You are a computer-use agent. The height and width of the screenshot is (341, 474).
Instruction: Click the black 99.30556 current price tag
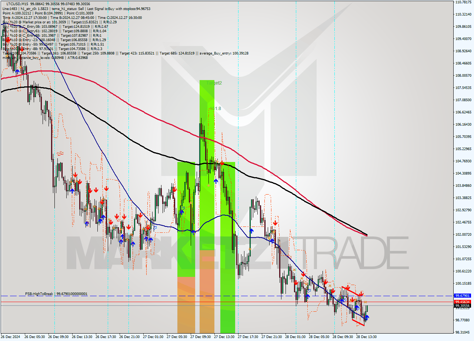pos(463,306)
